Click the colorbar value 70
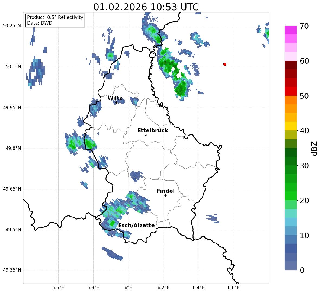Screen dimensions: 321x293 304,26
